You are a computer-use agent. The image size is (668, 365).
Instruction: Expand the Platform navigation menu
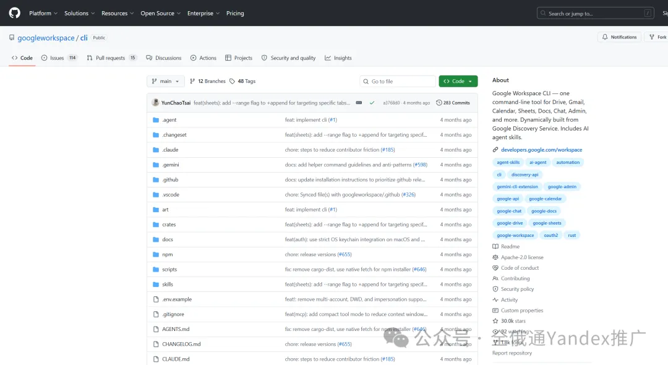(43, 13)
